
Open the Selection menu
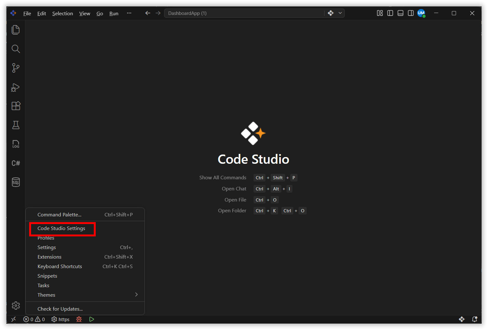click(x=62, y=13)
